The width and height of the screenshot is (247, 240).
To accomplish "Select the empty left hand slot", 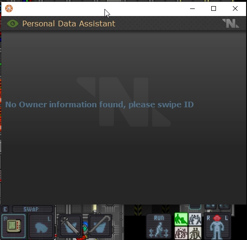I will (41, 226).
